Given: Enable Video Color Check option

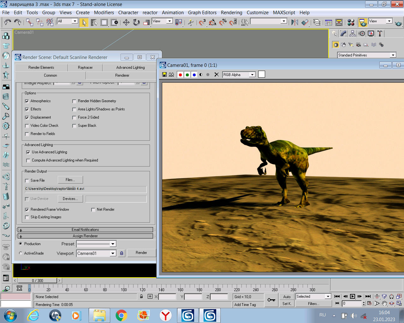Looking at the screenshot, I should (27, 126).
